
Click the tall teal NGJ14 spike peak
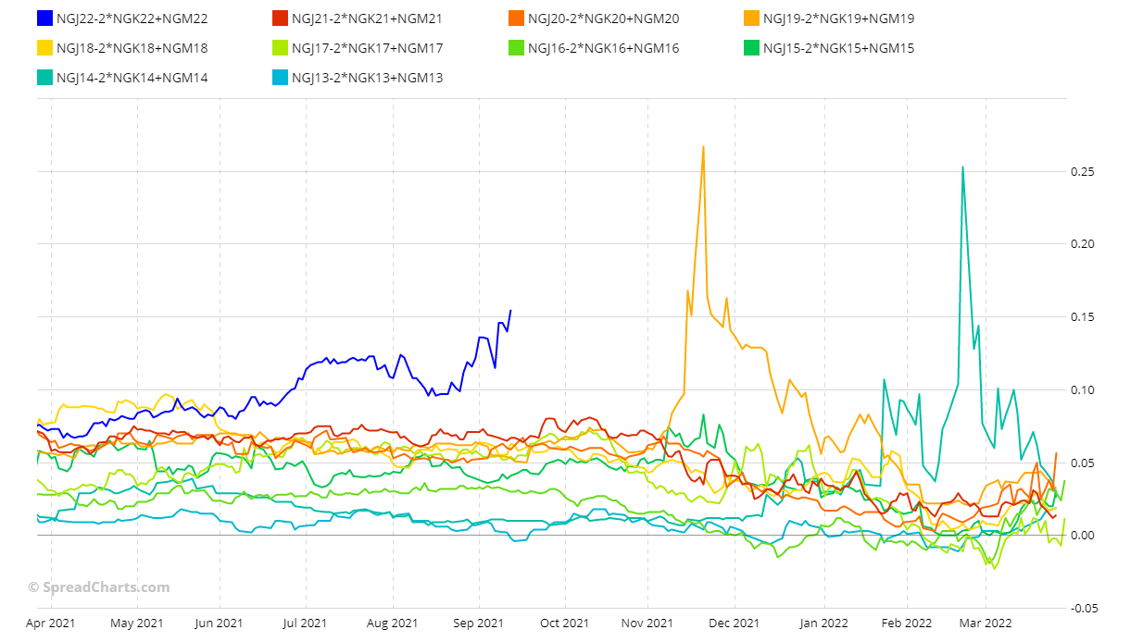click(x=962, y=167)
